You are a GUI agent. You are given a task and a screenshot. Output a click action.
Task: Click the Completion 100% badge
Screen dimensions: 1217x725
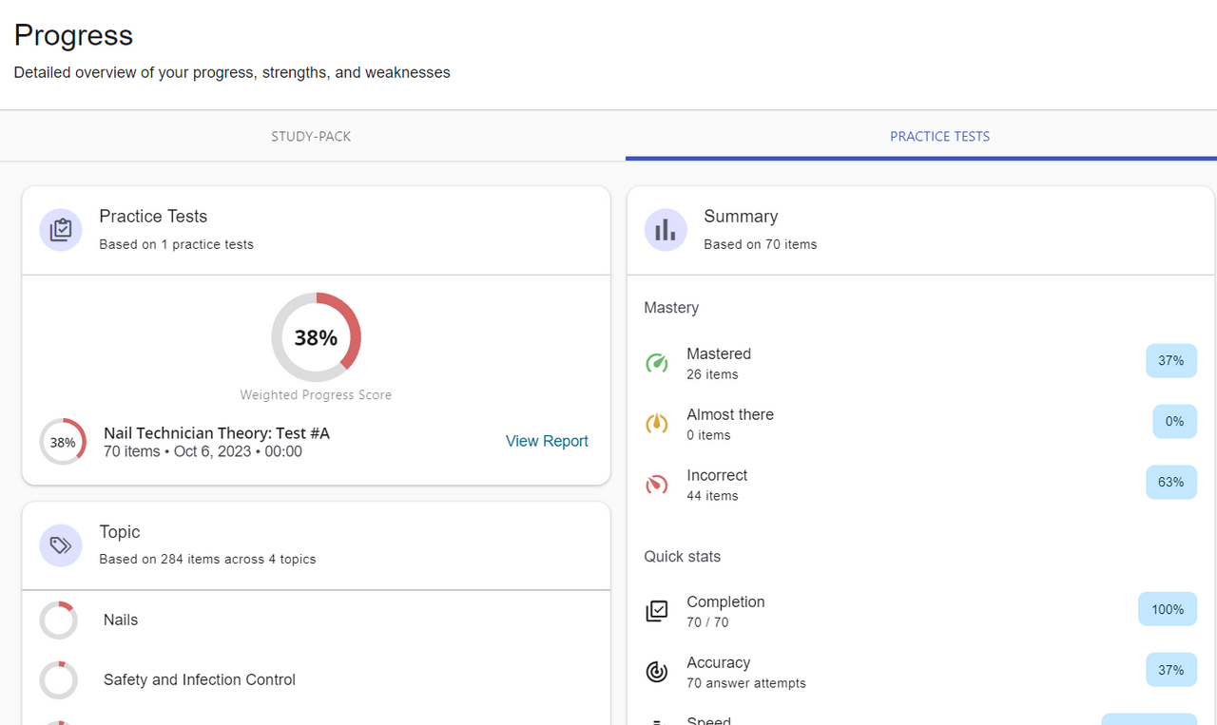[x=1167, y=609]
